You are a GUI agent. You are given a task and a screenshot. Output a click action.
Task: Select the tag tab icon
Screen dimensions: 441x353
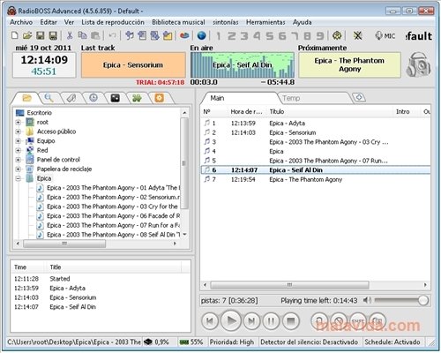(x=71, y=98)
